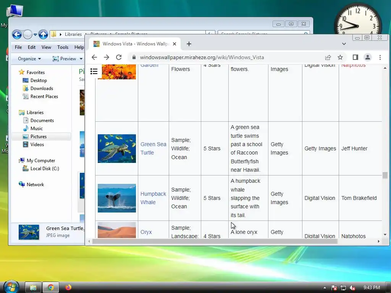Switch to Chrome taskbar button
The height and width of the screenshot is (293, 391).
(x=51, y=287)
